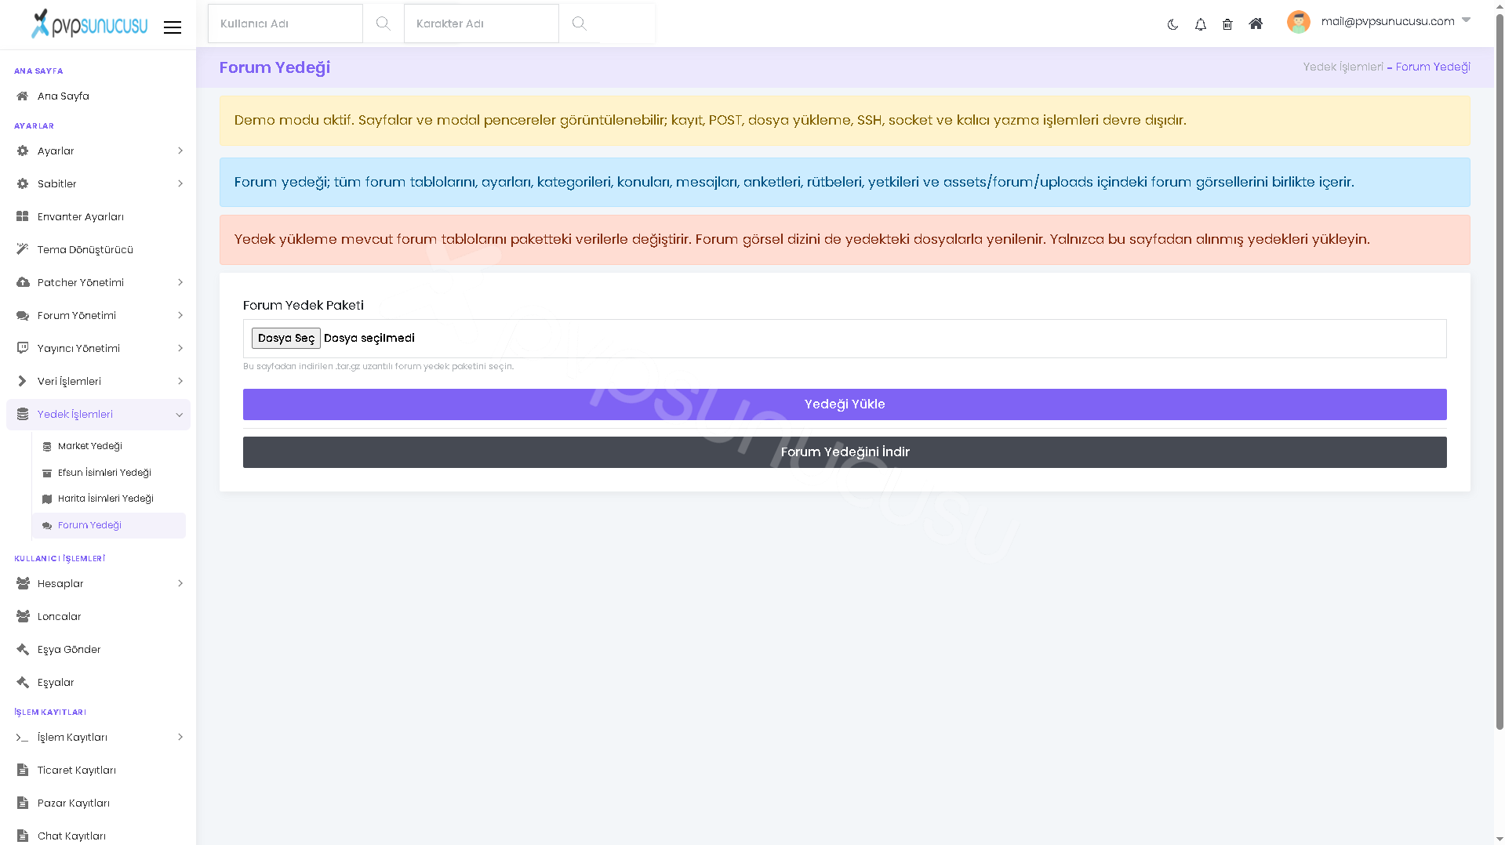Click the page's vertical scrollbar
Screen dimensions: 1505x845
coord(1500,368)
